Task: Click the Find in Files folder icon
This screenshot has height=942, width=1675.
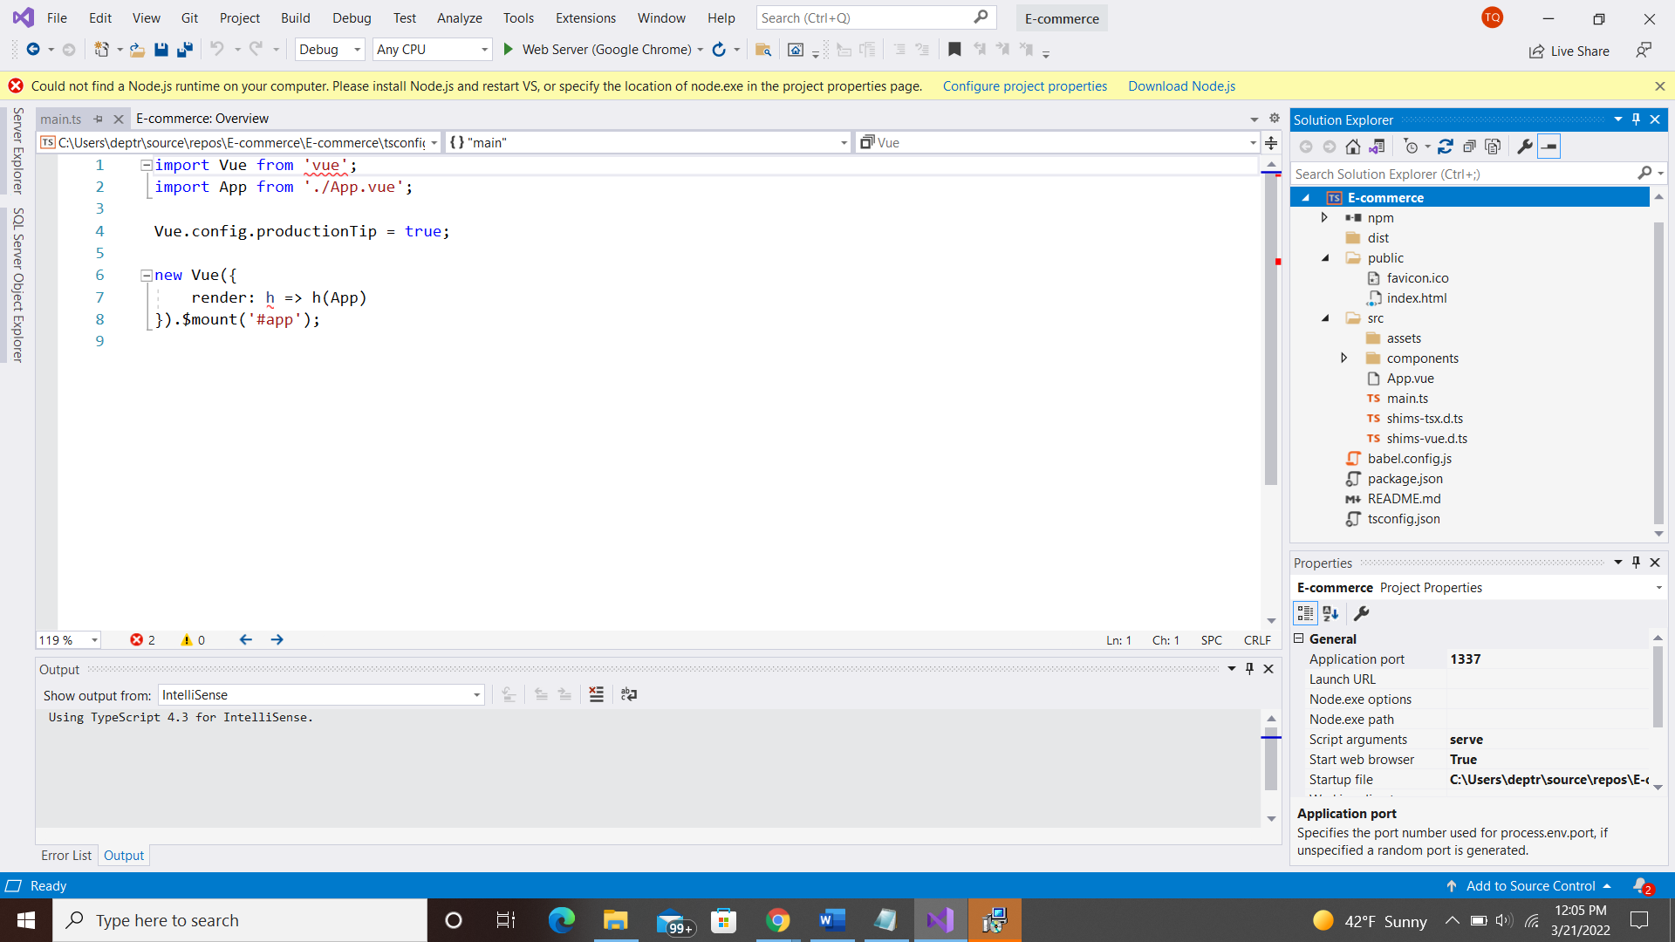Action: click(763, 50)
